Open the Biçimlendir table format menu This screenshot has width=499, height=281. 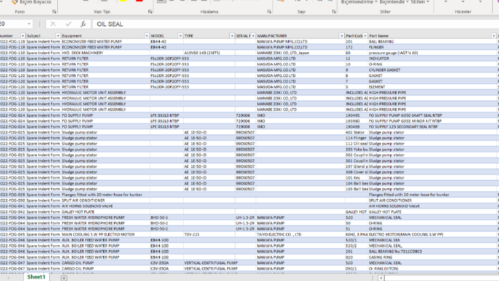pyautogui.click(x=394, y=3)
